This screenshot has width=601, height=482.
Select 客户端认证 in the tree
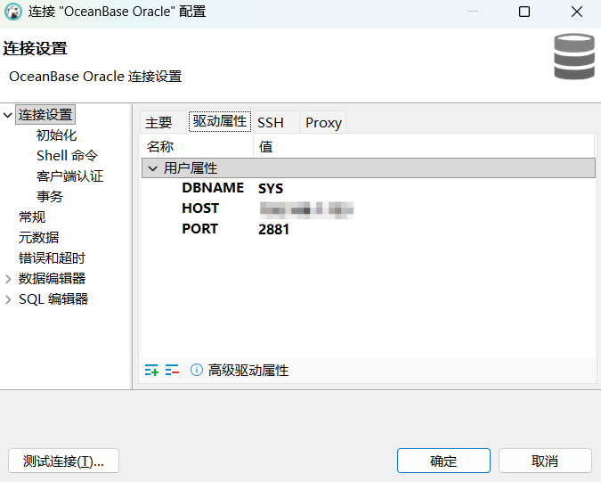(69, 176)
